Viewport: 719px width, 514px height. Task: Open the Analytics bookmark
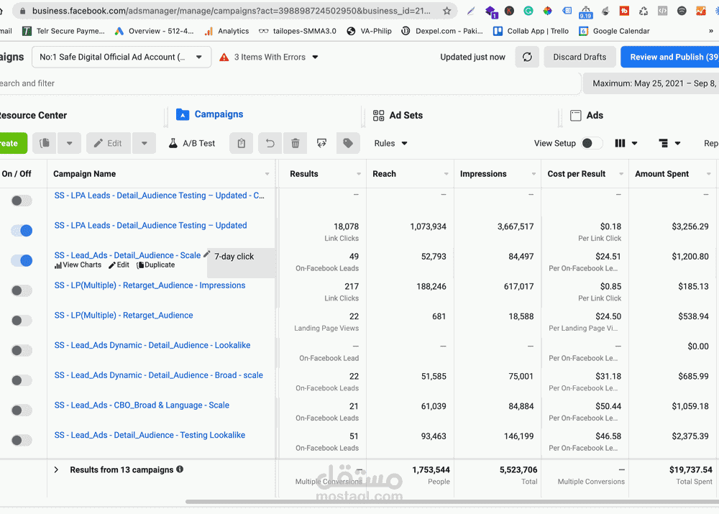(x=226, y=31)
